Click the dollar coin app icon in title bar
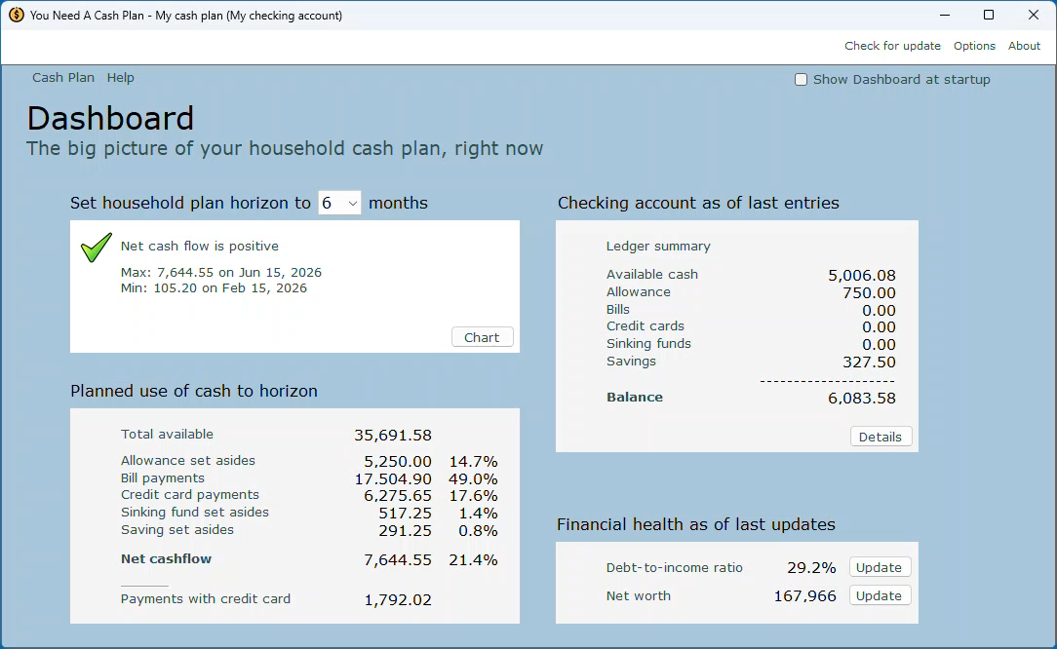The image size is (1057, 649). click(16, 16)
